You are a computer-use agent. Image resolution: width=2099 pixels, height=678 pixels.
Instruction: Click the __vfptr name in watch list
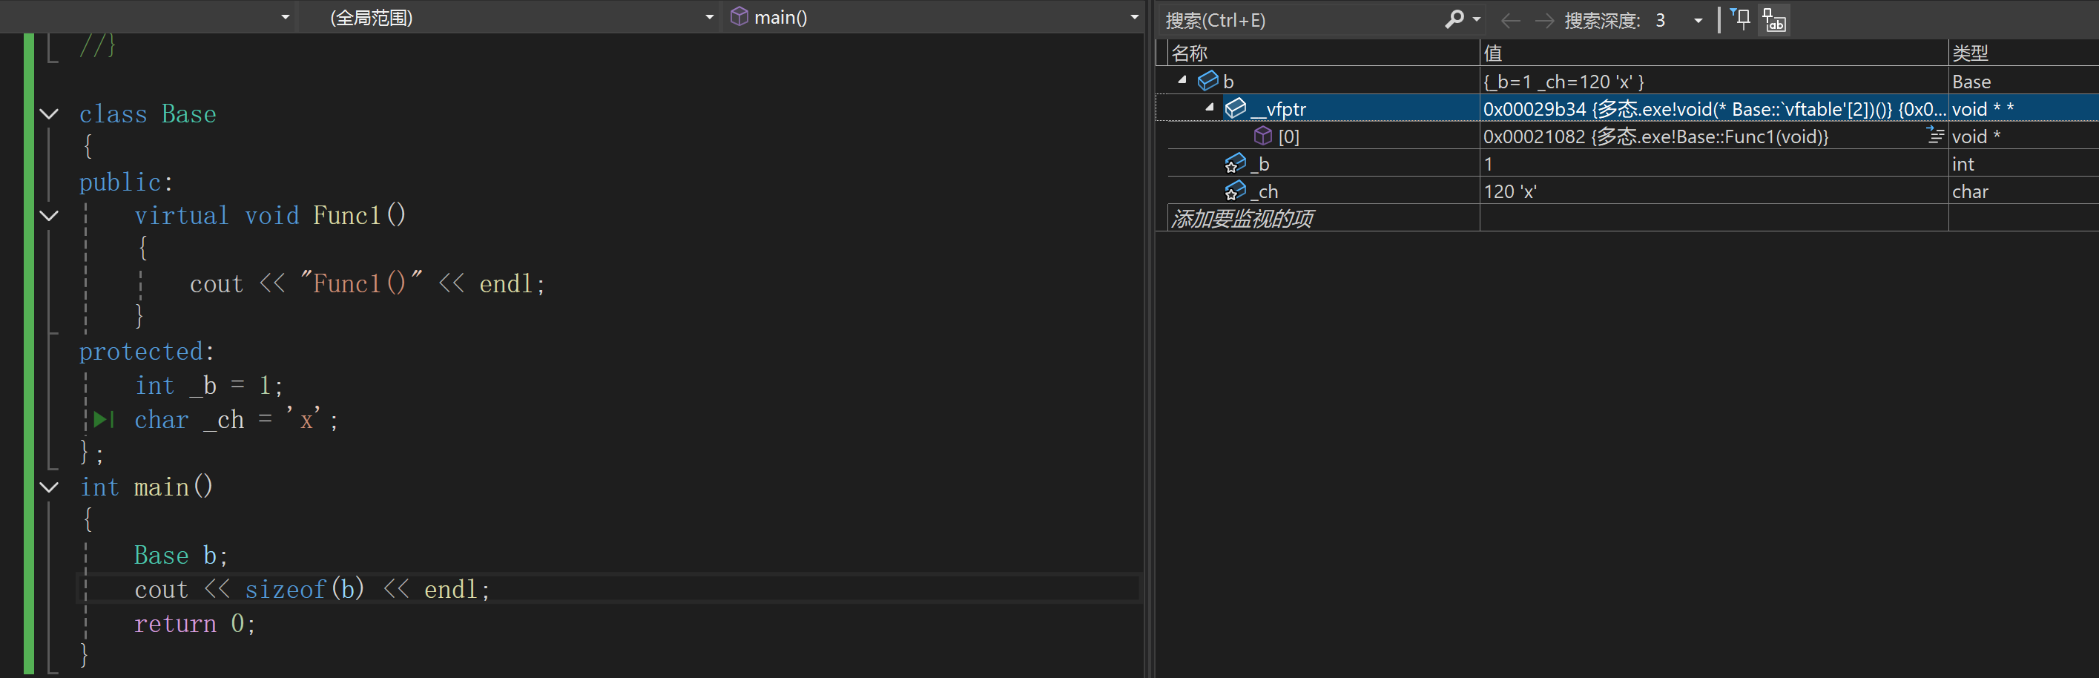1279,109
